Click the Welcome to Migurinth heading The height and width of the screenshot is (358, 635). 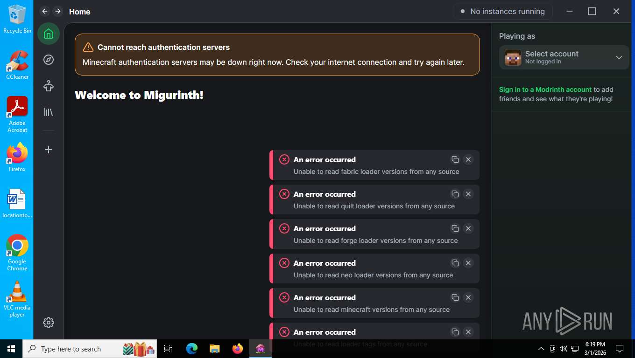tap(139, 95)
